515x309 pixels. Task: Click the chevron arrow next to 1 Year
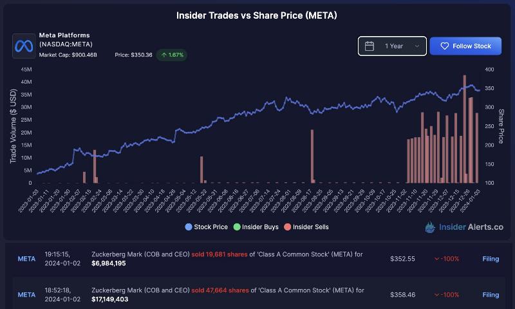[x=417, y=46]
